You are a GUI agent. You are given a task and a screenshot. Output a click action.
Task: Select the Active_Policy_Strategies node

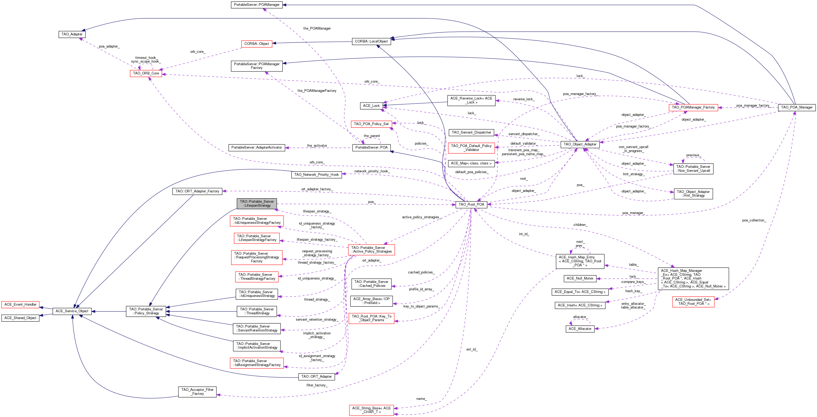tap(371, 250)
